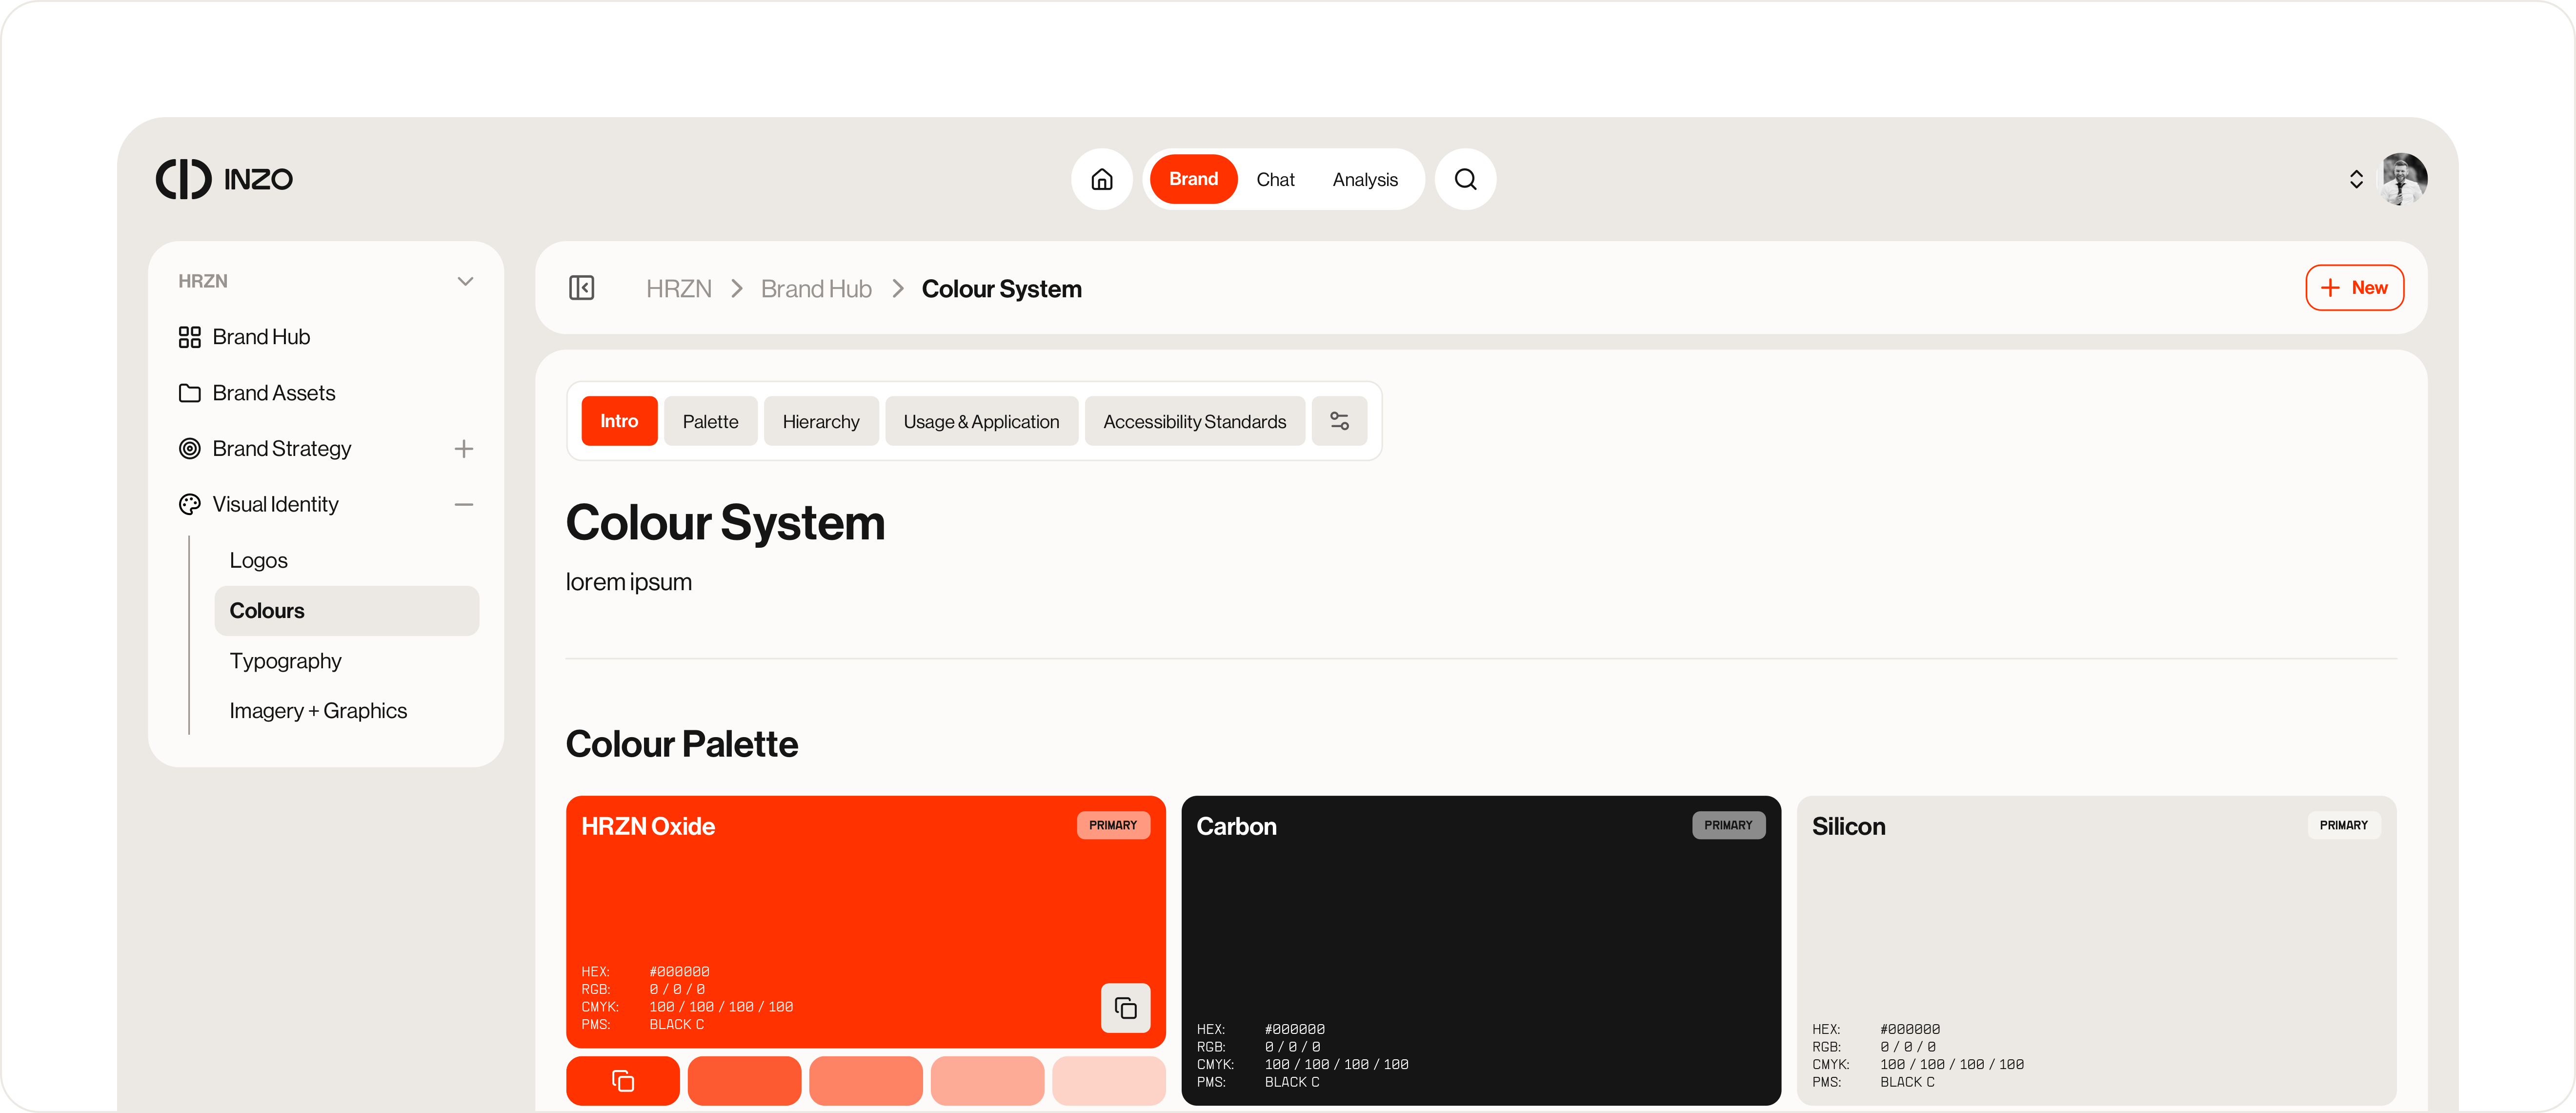
Task: Click the Brand Hub grid icon in sidebar
Action: pyautogui.click(x=190, y=336)
